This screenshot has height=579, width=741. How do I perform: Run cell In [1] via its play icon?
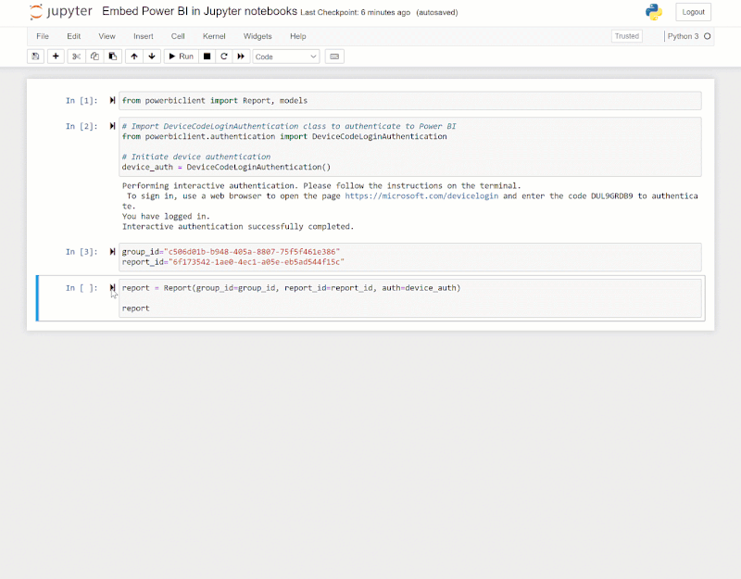click(112, 100)
